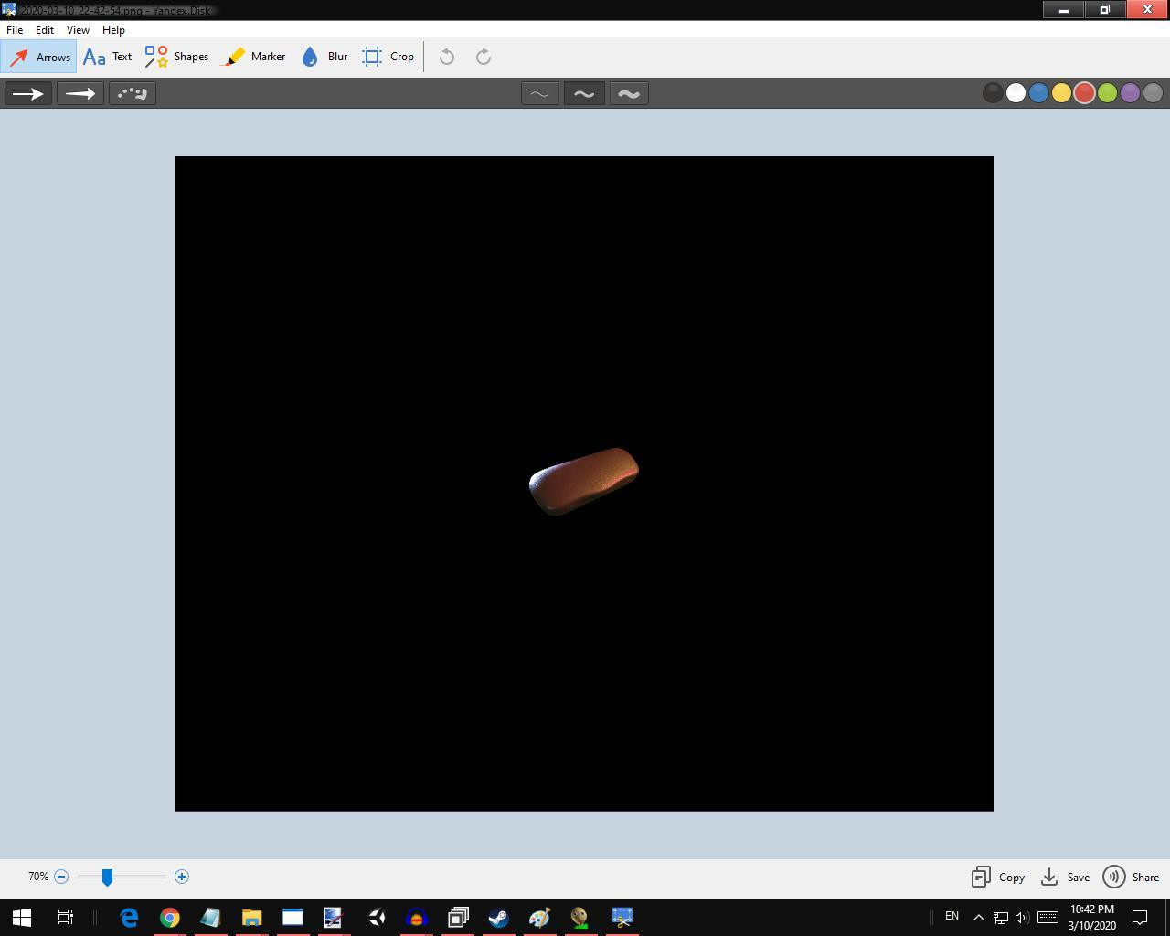Redo the last edit
The height and width of the screenshot is (936, 1170).
coord(484,57)
